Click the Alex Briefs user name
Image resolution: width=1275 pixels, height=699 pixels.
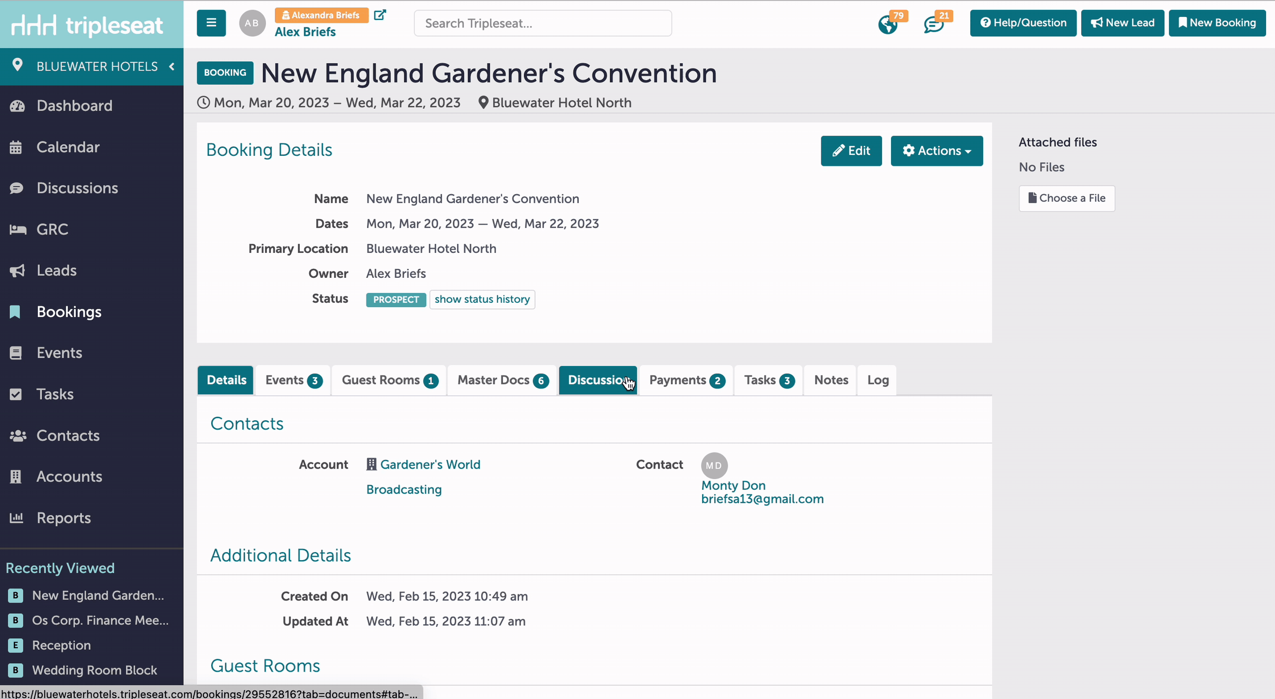click(305, 32)
